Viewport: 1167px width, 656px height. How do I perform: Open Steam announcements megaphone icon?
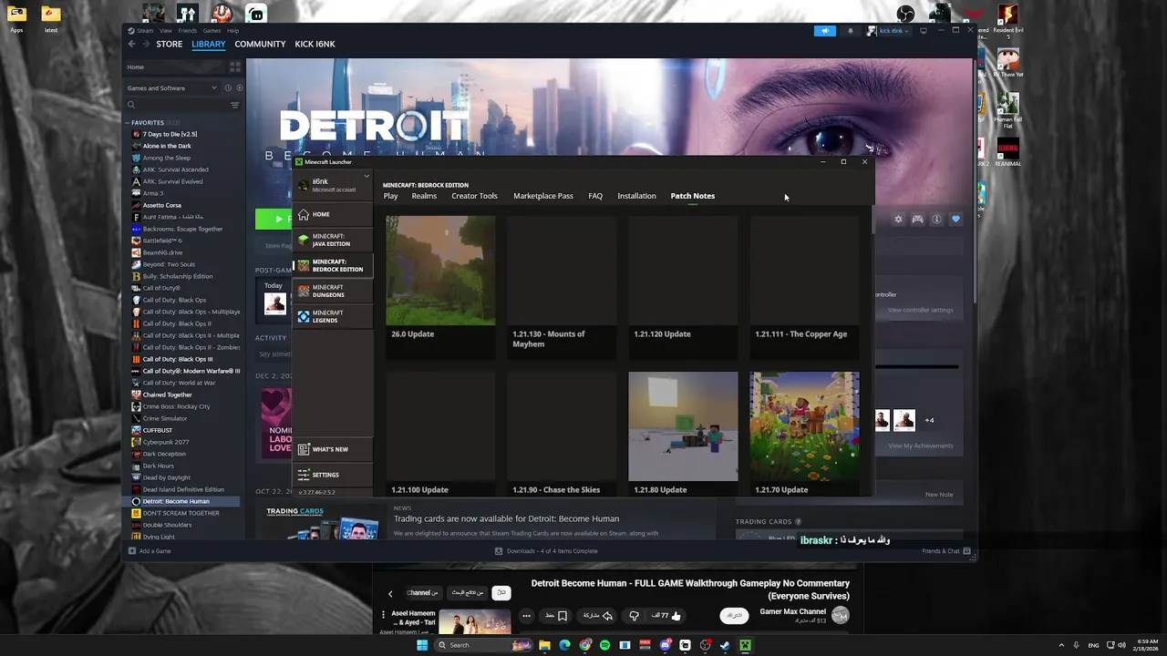[x=824, y=30]
